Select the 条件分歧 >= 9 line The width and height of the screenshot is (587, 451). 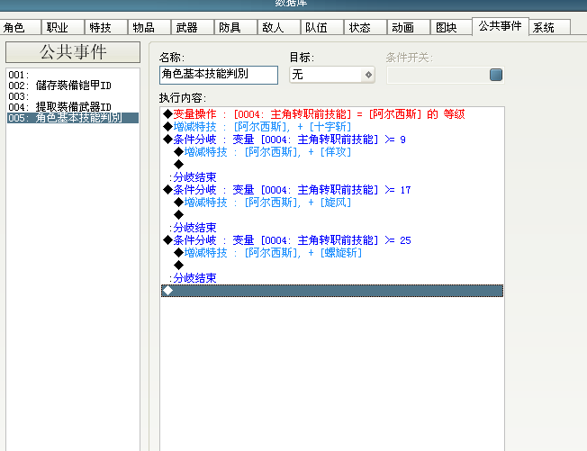click(331, 140)
